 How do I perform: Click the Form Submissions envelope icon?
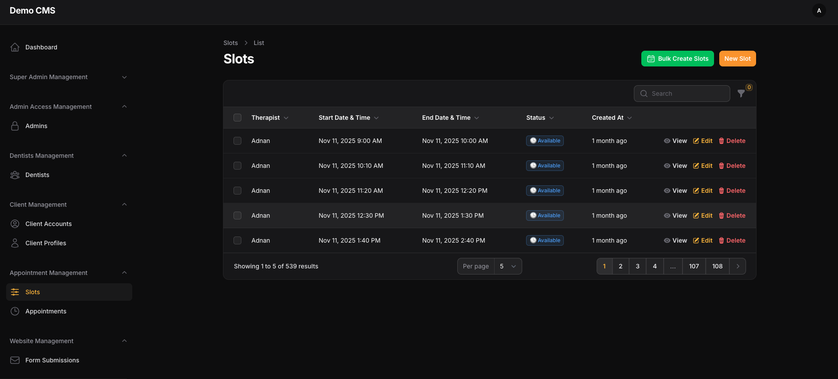[x=15, y=360]
